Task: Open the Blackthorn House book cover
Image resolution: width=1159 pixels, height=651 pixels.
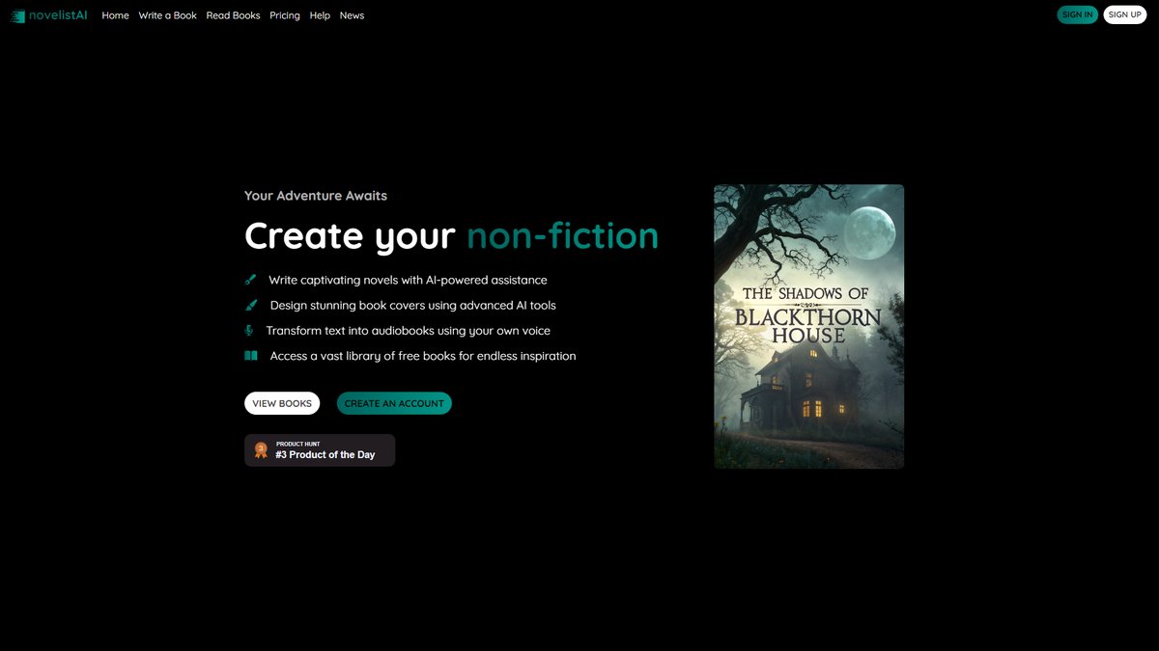Action: [809, 327]
